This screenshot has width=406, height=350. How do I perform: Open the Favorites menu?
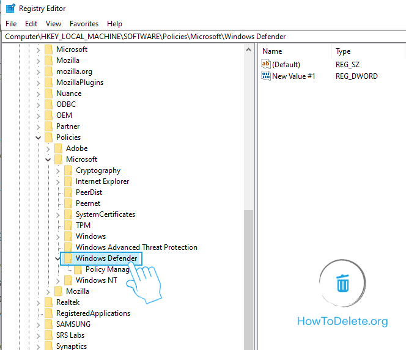(x=84, y=24)
